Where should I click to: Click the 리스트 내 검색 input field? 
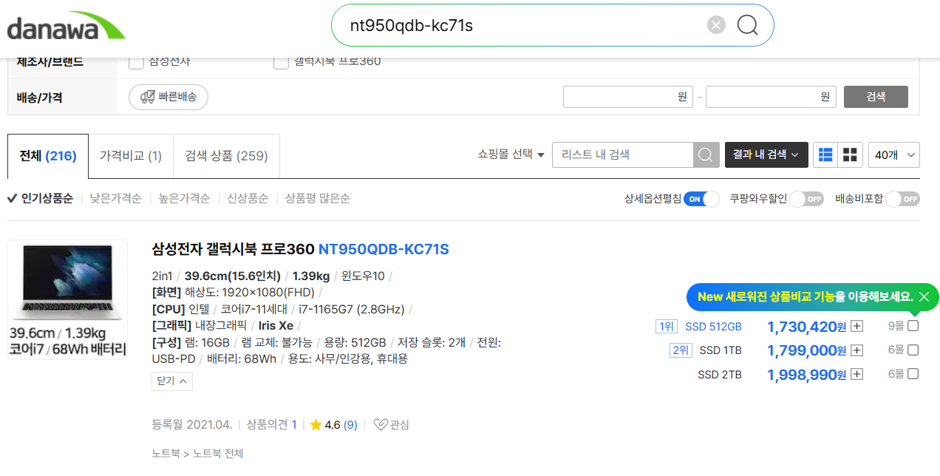click(x=622, y=155)
